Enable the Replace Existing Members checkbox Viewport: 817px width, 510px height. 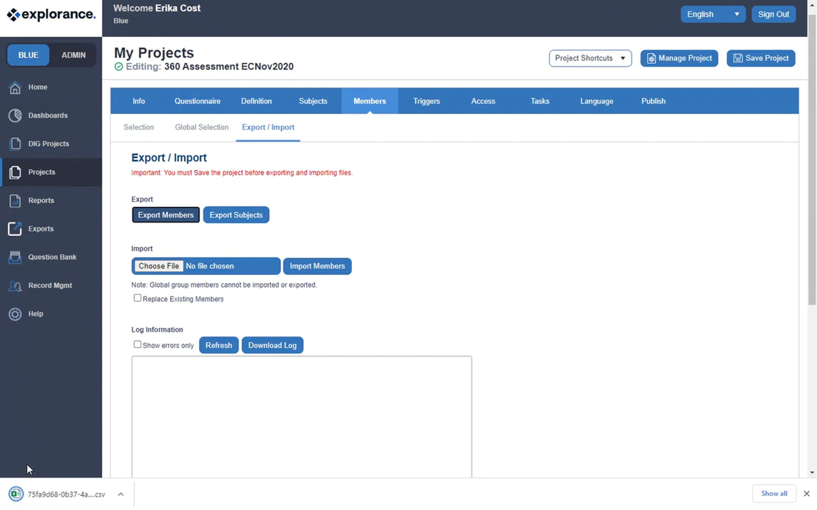[137, 298]
